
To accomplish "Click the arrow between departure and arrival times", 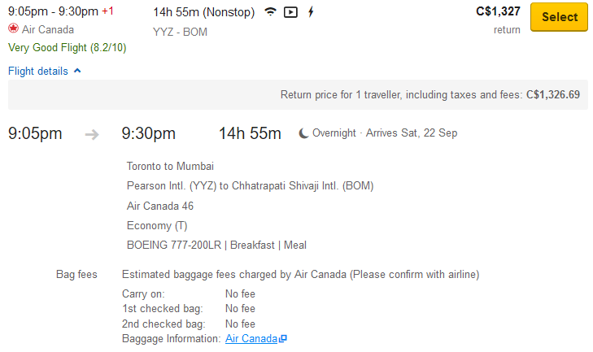I will coord(92,134).
